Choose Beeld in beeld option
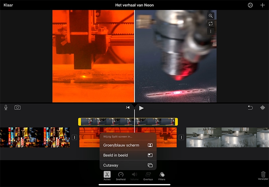This screenshot has height=187, width=269. (128, 155)
